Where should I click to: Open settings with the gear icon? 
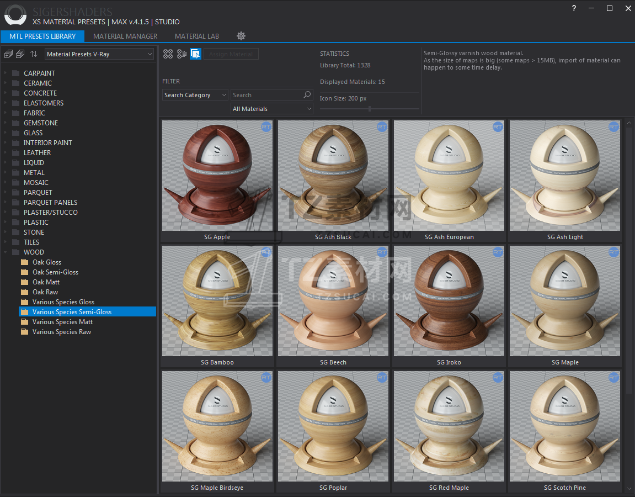coord(241,36)
